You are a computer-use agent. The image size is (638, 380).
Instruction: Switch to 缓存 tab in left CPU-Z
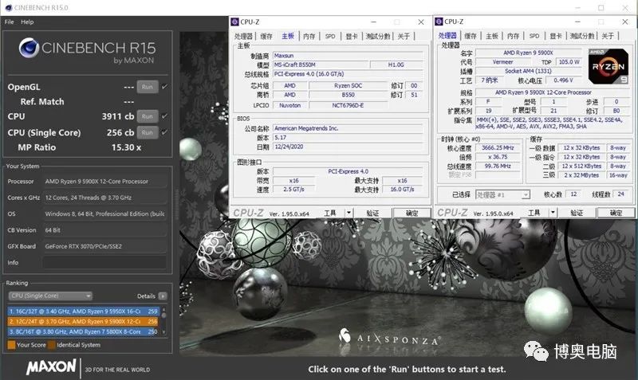click(x=266, y=36)
